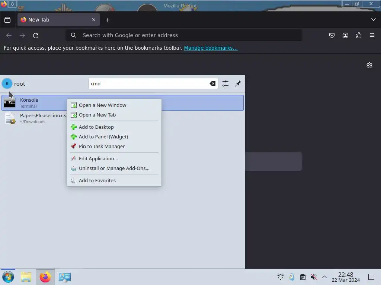Switch to Firefox in the taskbar

click(x=45, y=277)
